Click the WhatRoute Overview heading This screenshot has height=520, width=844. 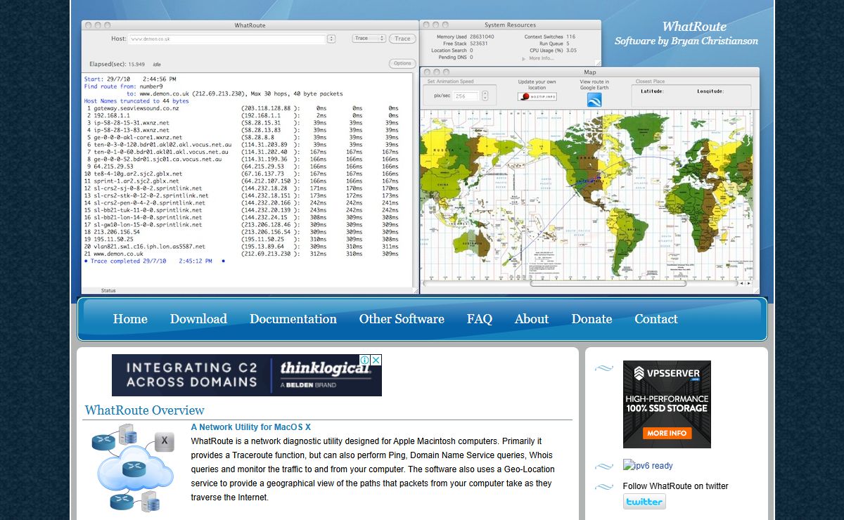[144, 410]
